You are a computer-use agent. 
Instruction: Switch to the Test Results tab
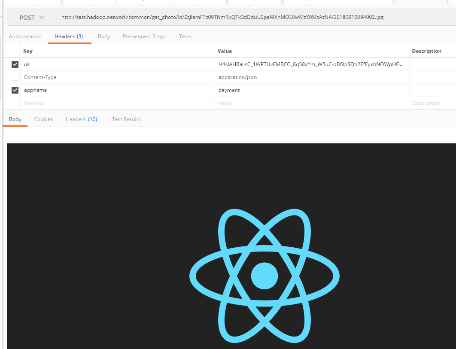pyautogui.click(x=126, y=119)
